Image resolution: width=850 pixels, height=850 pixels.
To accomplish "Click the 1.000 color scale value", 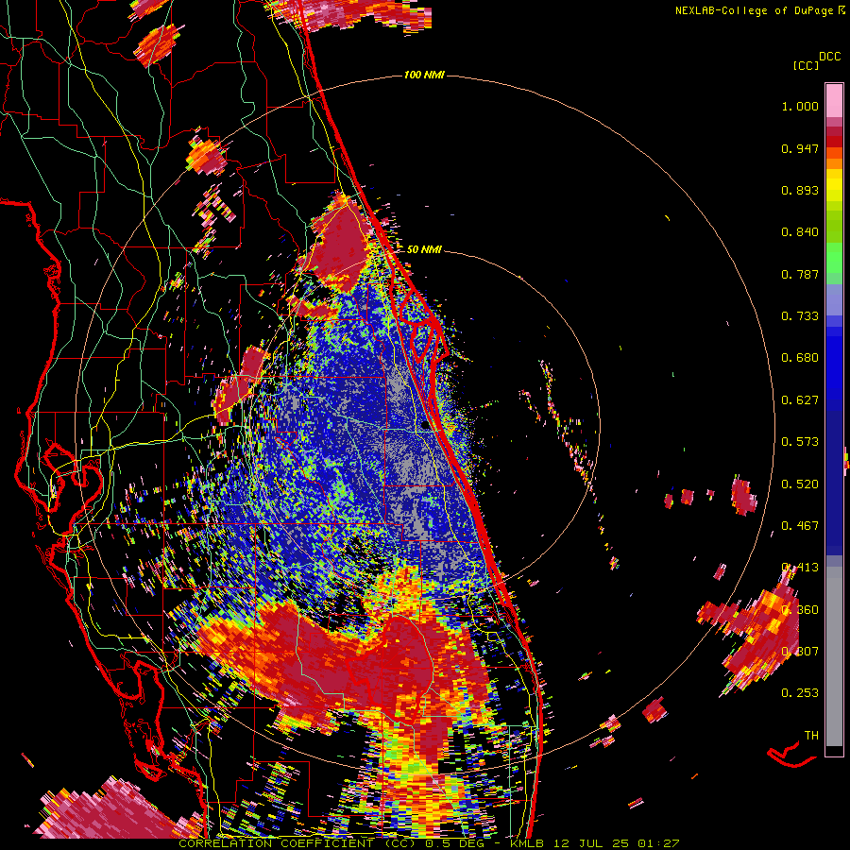I will pos(800,106).
